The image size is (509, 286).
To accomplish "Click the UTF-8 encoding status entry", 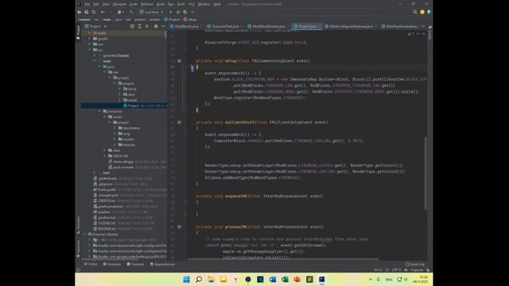I will pyautogui.click(x=396, y=270).
